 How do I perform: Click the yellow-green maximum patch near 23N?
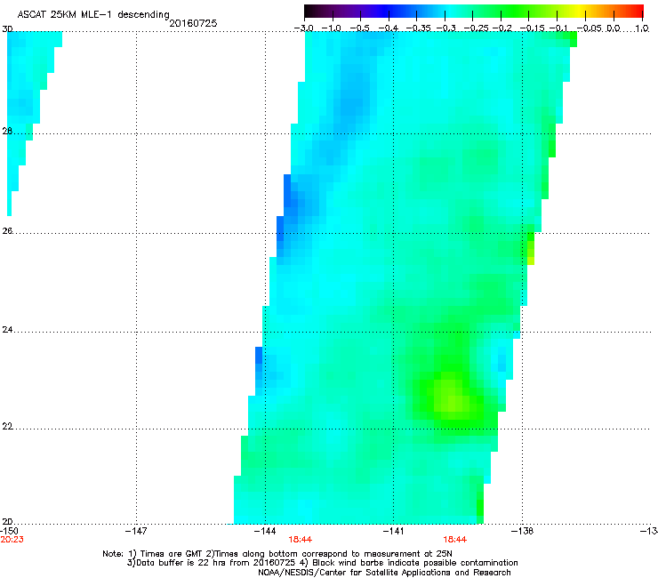tap(452, 396)
